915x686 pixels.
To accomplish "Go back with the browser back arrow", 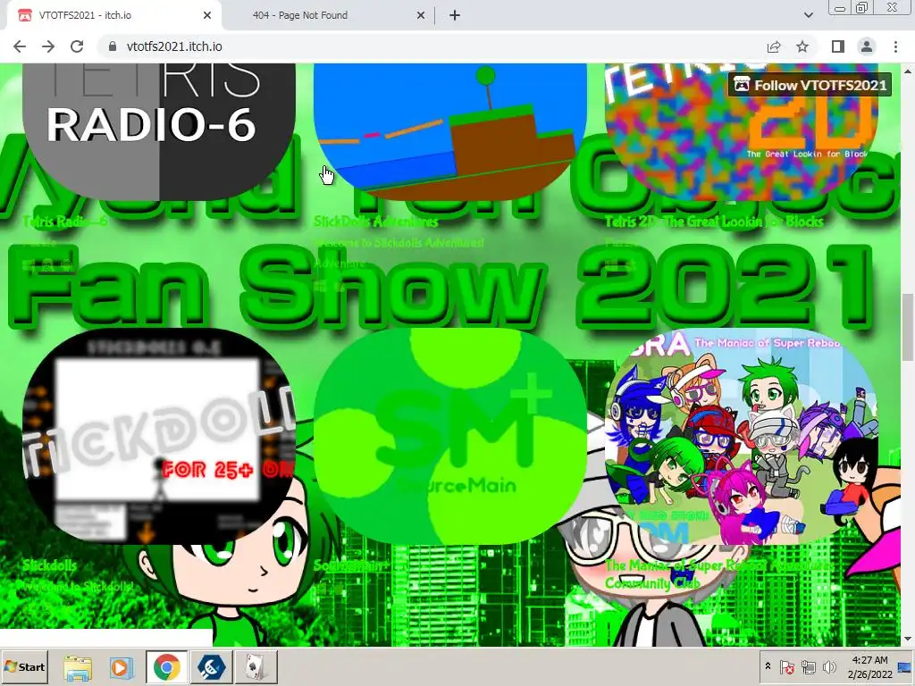I will 20,46.
